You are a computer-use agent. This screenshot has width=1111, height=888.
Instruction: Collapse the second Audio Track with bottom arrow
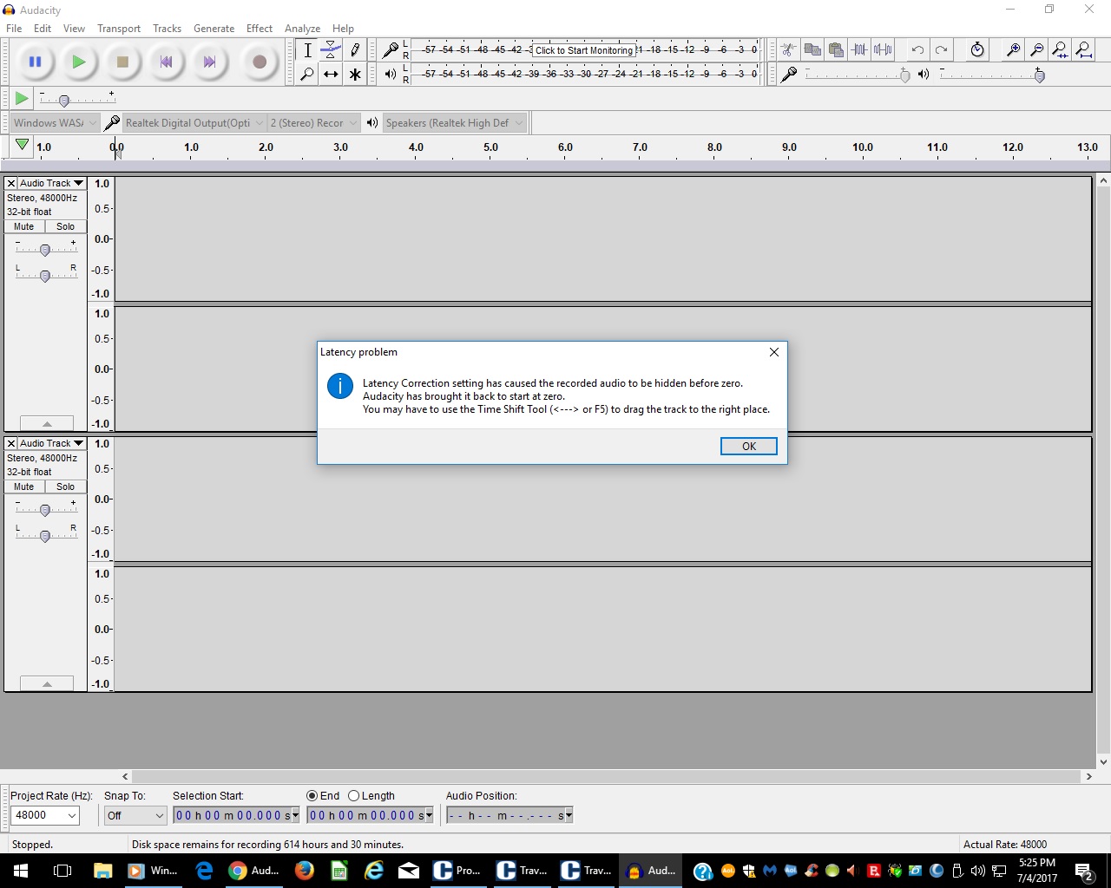pos(47,683)
